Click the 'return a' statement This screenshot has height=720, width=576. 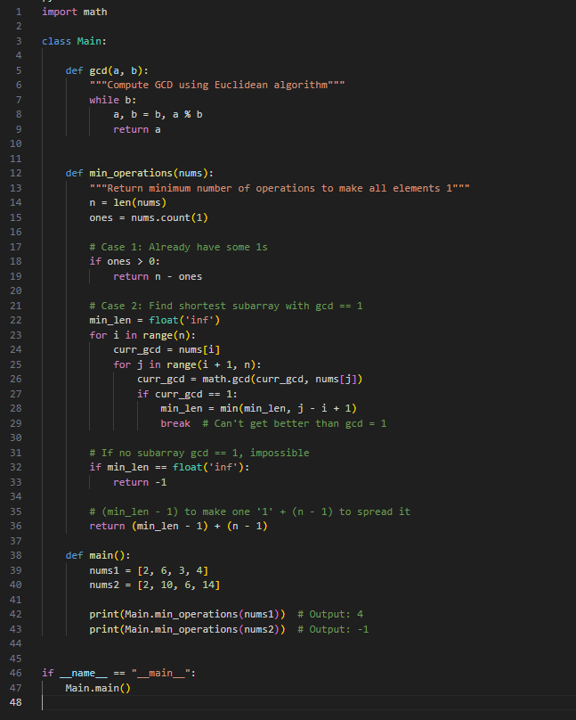pos(137,129)
